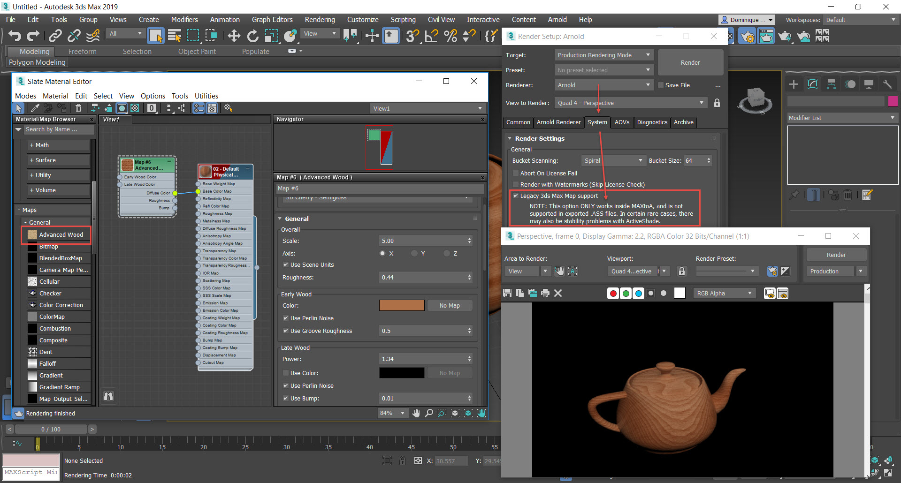
Task: Switch to the Freeform ribbon tab
Action: point(83,52)
